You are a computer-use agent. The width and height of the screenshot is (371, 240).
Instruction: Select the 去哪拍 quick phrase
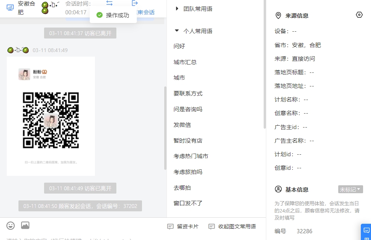pos(182,188)
